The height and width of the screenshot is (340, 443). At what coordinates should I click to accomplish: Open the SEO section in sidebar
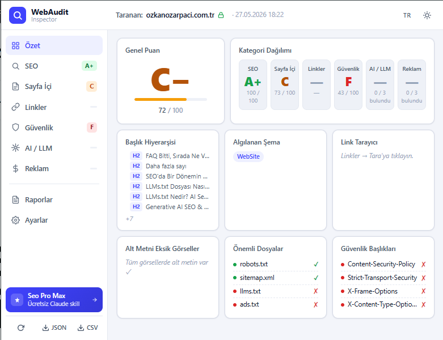[54, 66]
